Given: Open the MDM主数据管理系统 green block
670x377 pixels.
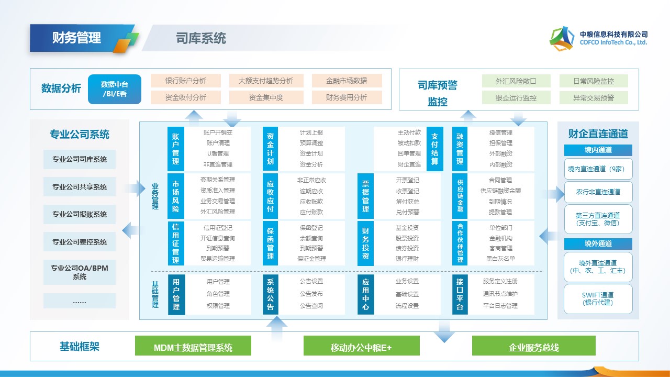Looking at the screenshot, I should 193,347.
